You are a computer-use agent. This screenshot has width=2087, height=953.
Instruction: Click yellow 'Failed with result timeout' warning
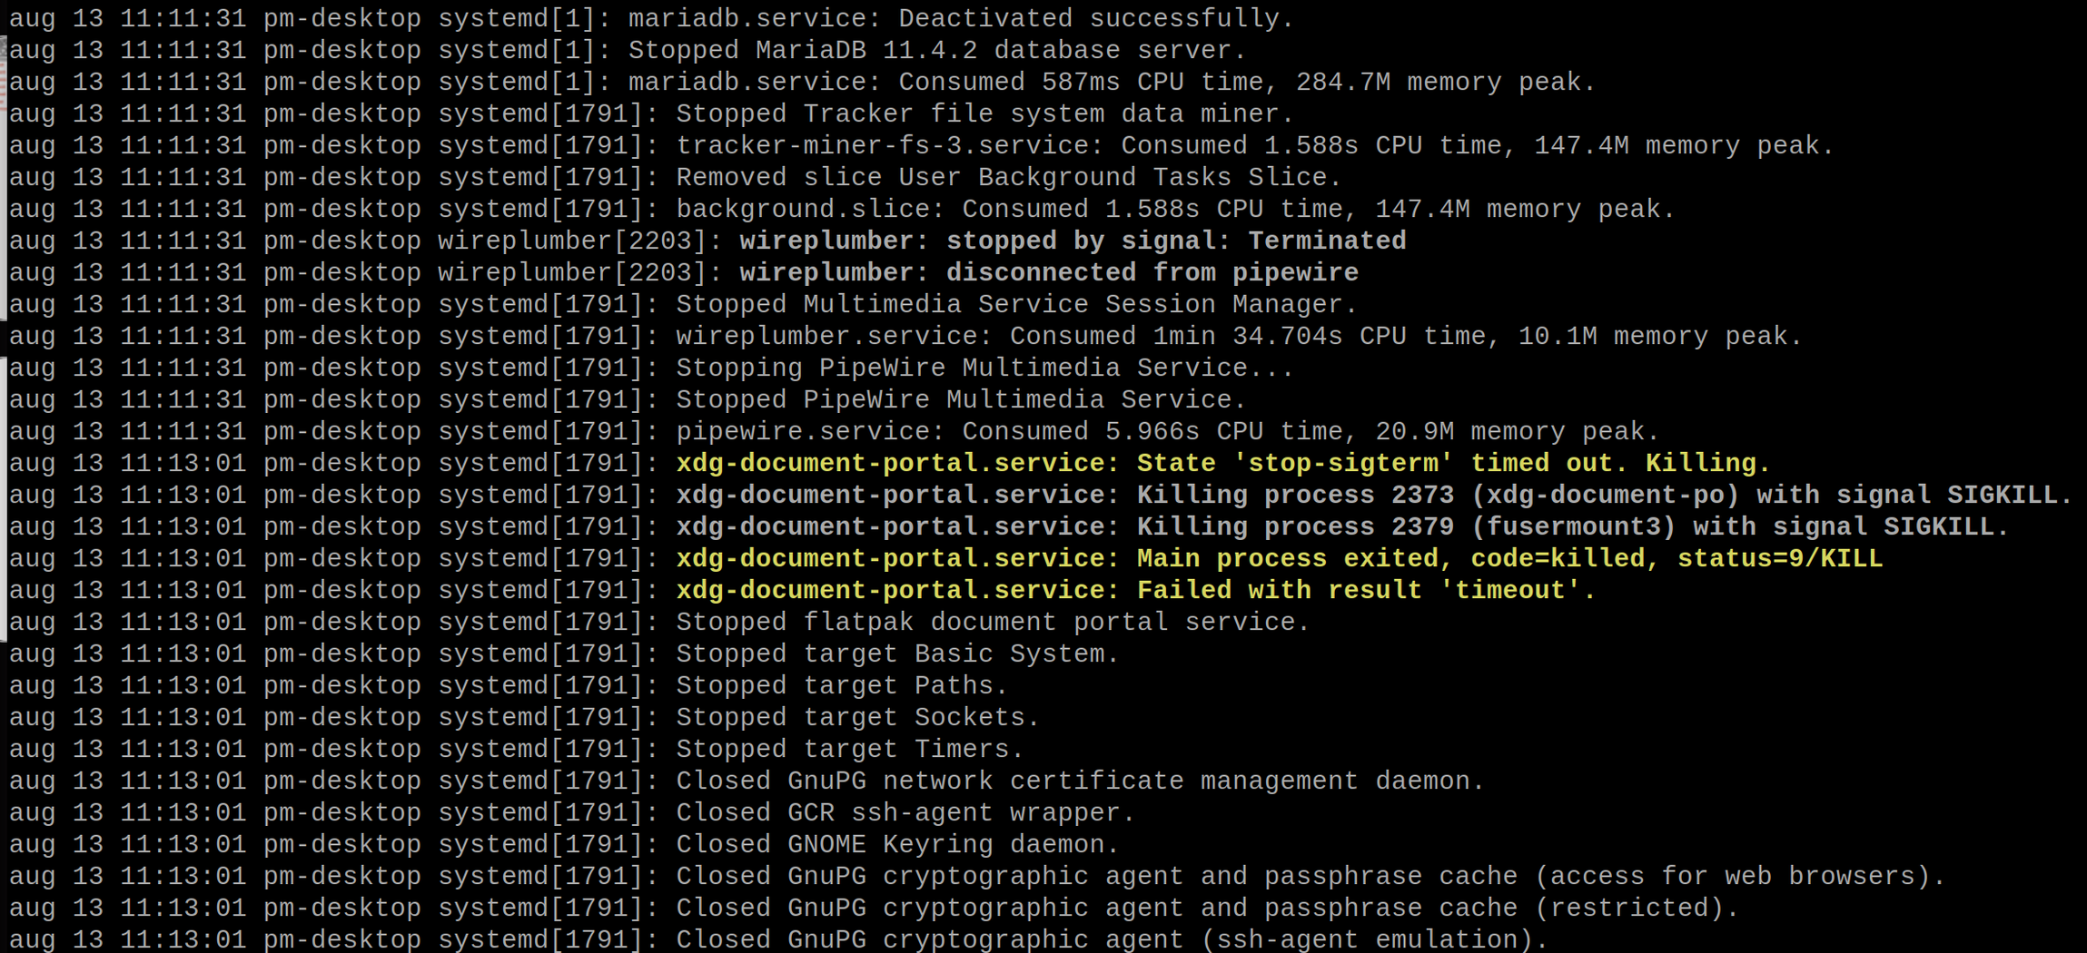coord(1136,590)
